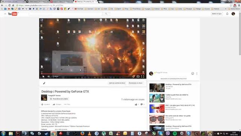Open the Windows Start button
Image resolution: width=241 pixels, height=136 pixels.
pyautogui.click(x=3, y=133)
